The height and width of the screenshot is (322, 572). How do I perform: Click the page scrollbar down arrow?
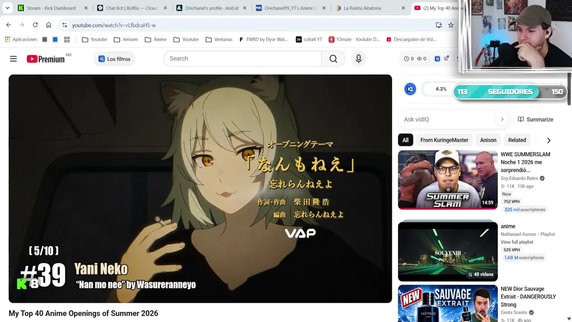(x=569, y=319)
